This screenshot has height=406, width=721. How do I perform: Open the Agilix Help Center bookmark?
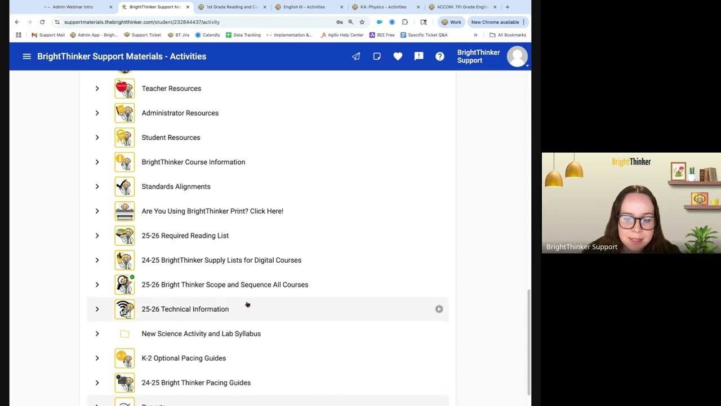click(x=342, y=35)
